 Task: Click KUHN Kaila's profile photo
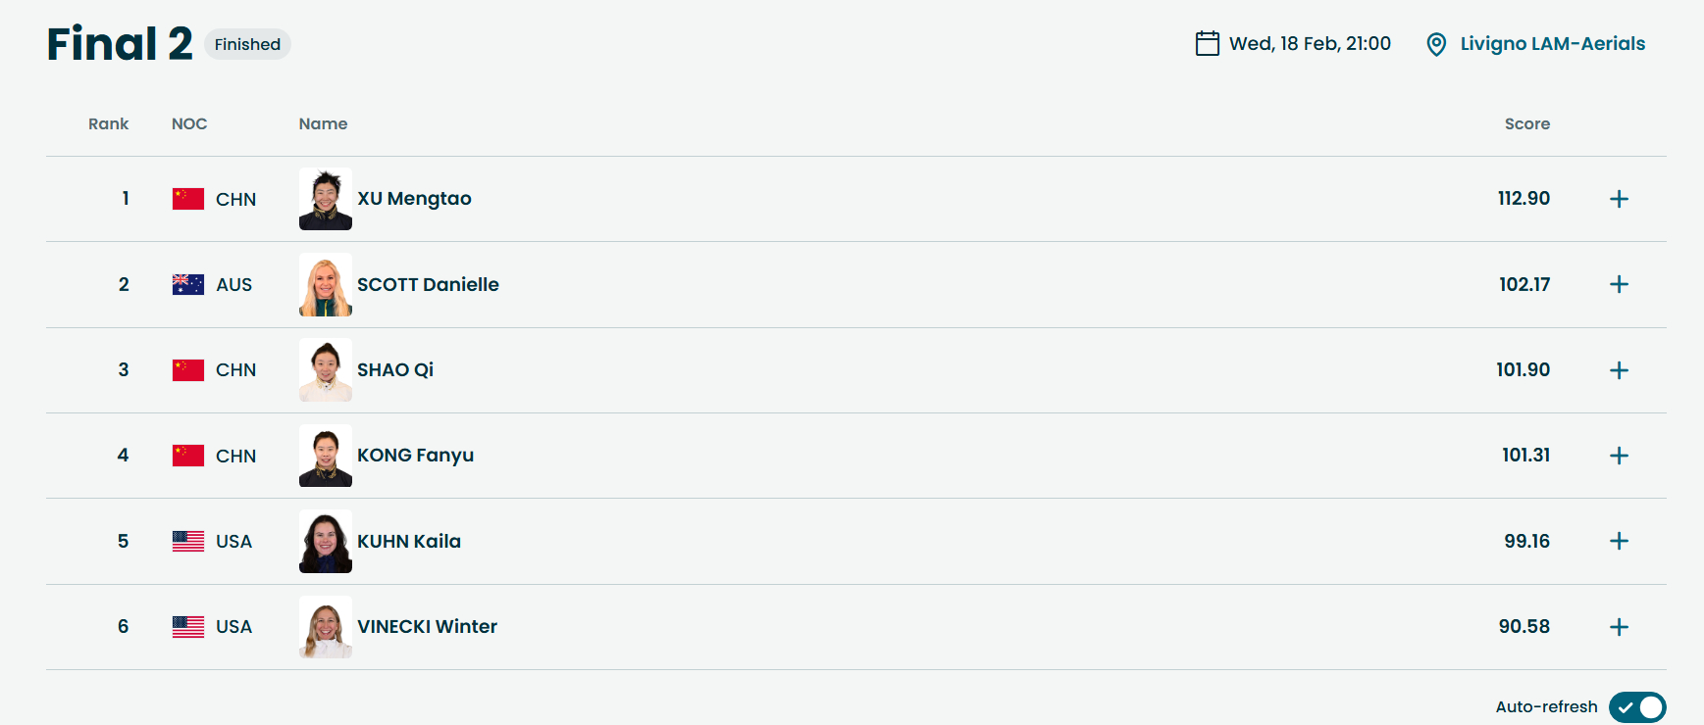[x=326, y=541]
